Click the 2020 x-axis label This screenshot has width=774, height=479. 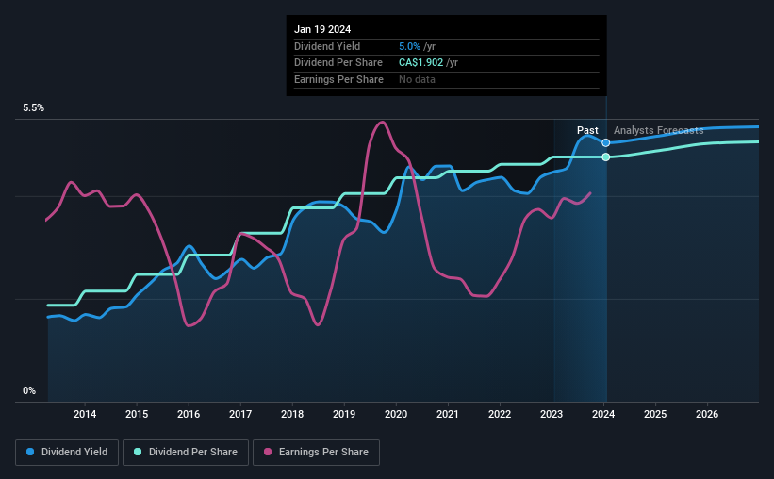396,414
